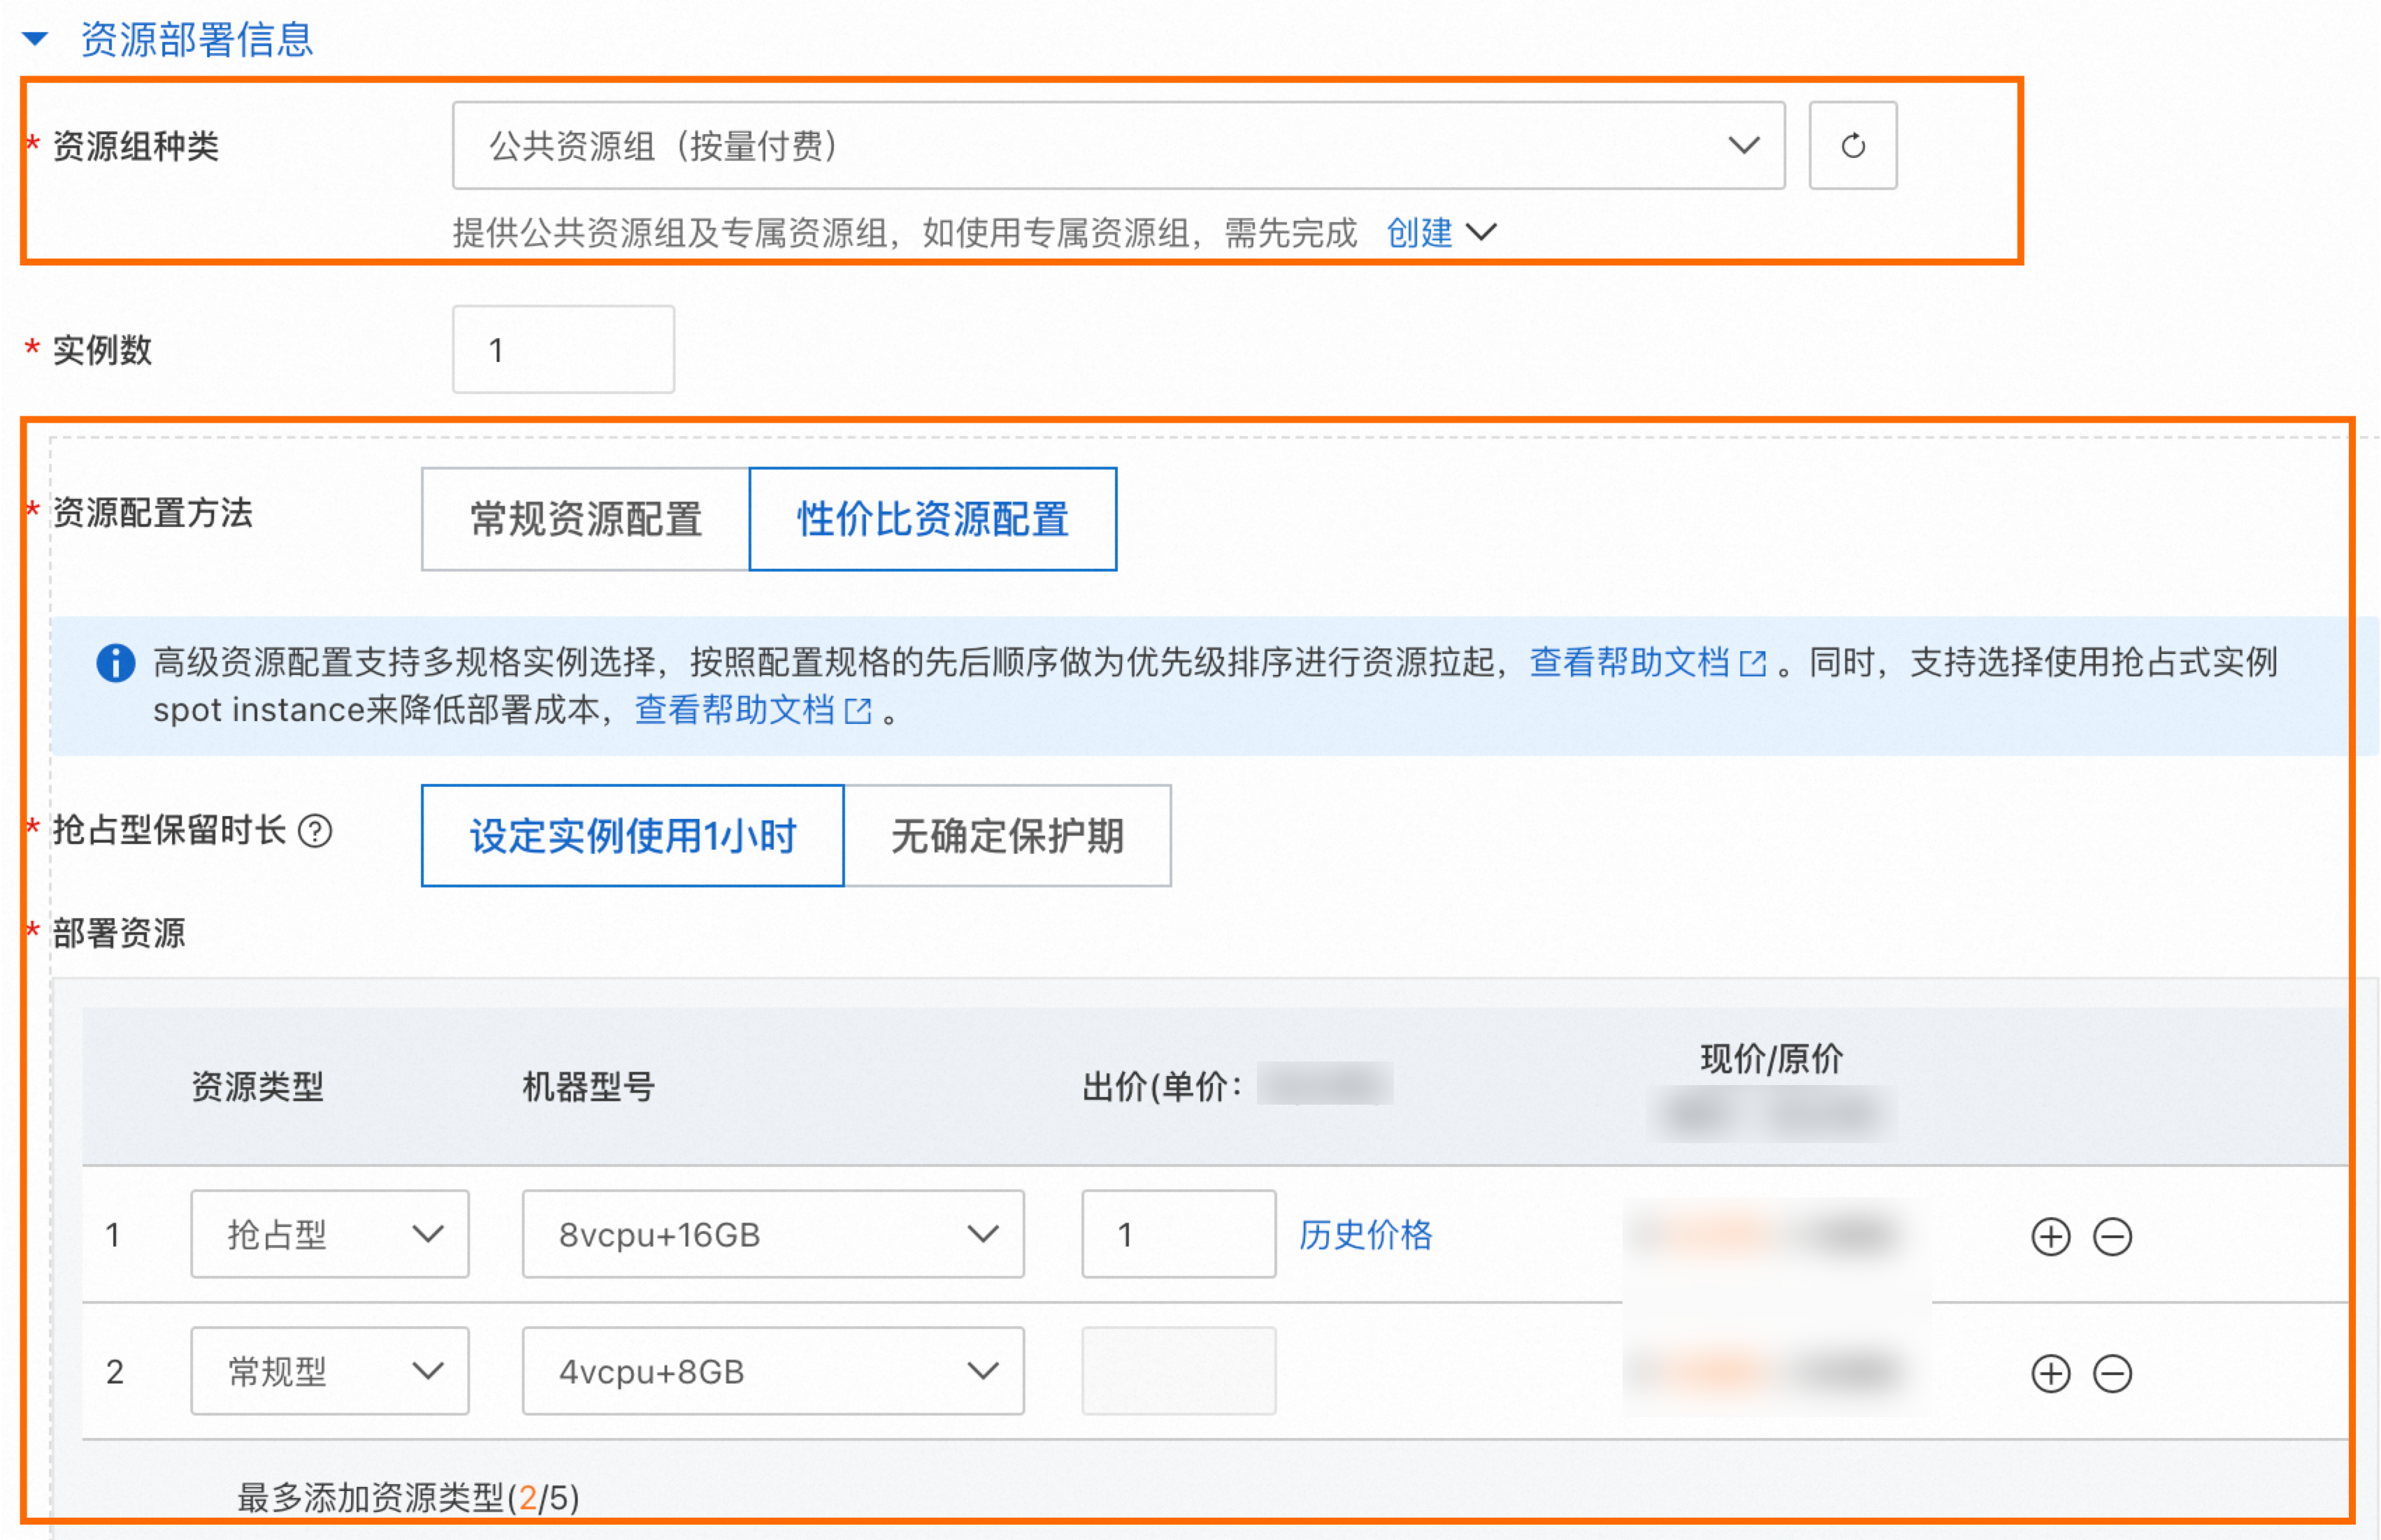Click the 资源部署信息 section title

(197, 40)
